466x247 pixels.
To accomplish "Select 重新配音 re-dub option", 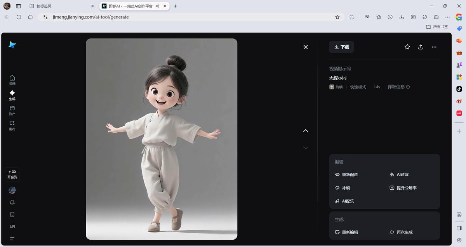I will (346, 175).
